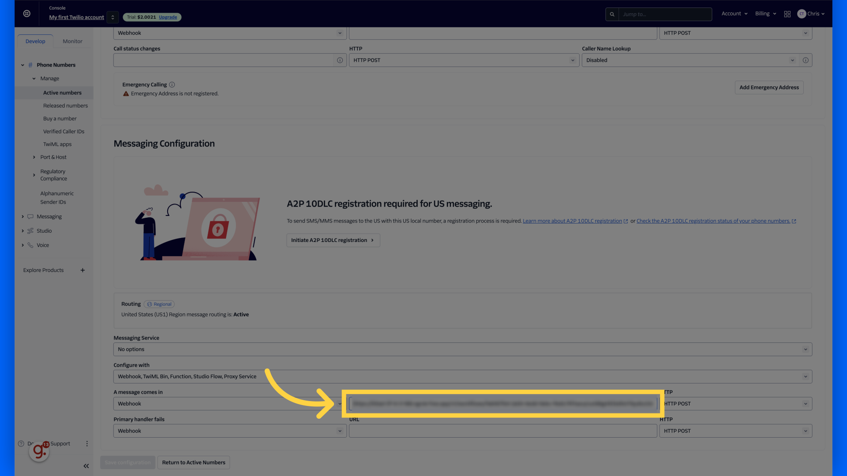Expand the Messaging sidebar section
Image resolution: width=847 pixels, height=476 pixels.
pyautogui.click(x=22, y=217)
